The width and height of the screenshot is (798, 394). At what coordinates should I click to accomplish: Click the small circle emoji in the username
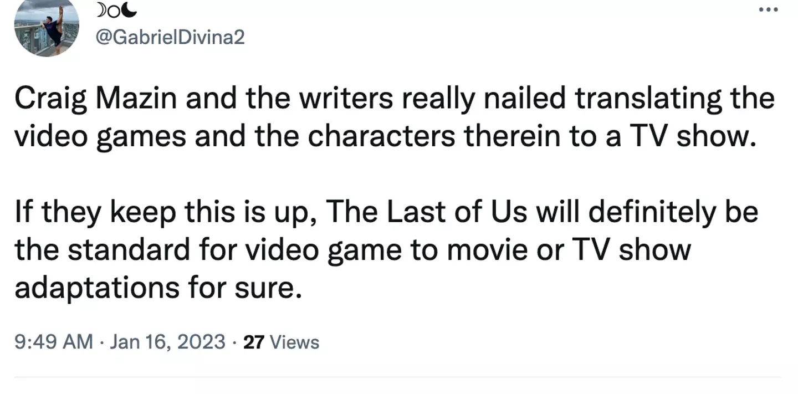(114, 10)
